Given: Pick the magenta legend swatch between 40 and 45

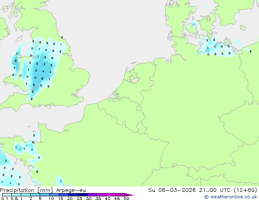Looking at the screenshot, I should pos(111,195).
